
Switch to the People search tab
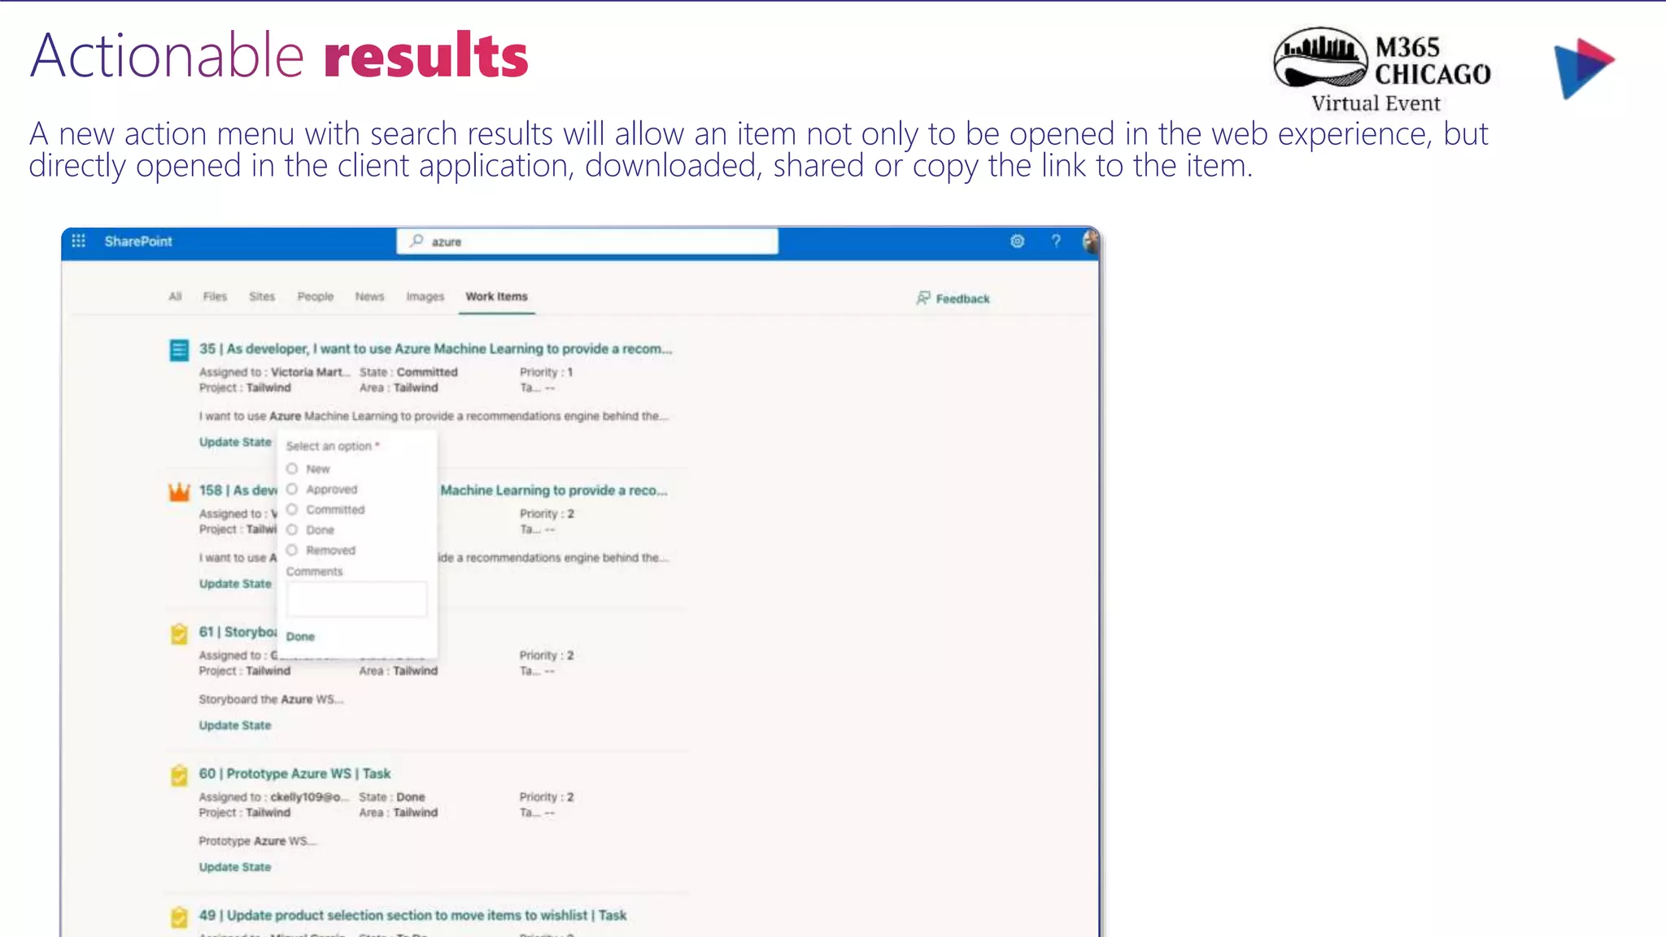[x=316, y=296]
